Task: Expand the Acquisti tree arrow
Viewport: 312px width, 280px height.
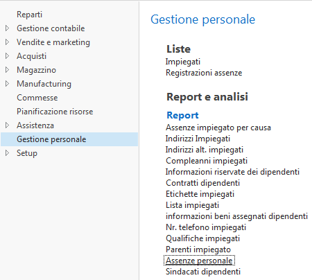Action: [7, 56]
